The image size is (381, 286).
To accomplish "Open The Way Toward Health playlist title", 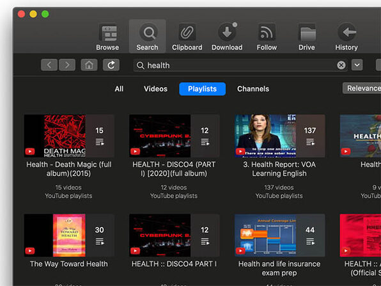I will click(69, 264).
